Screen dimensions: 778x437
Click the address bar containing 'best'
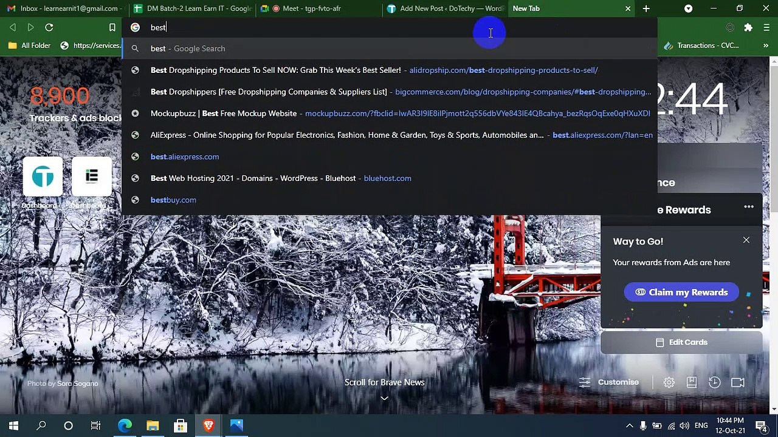389,27
